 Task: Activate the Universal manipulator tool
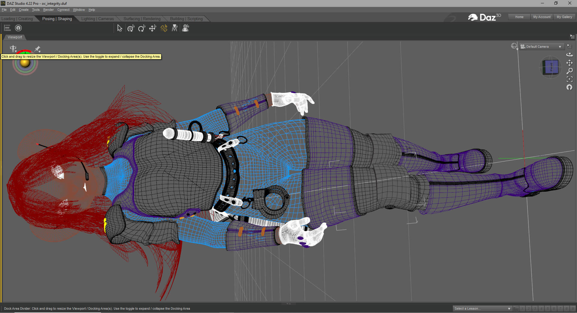130,28
